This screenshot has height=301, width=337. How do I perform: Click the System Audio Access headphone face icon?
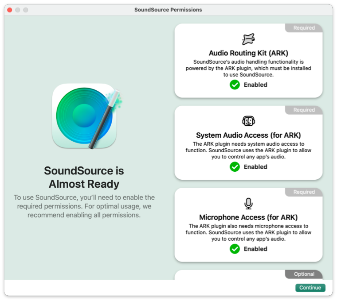[x=248, y=121]
